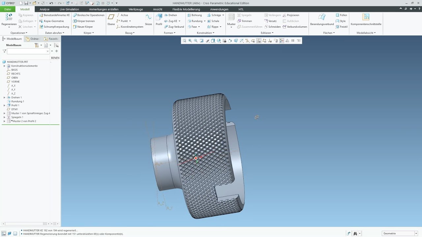Toggle plane display in graphics toolbar
422x237 pixels.
click(x=253, y=41)
